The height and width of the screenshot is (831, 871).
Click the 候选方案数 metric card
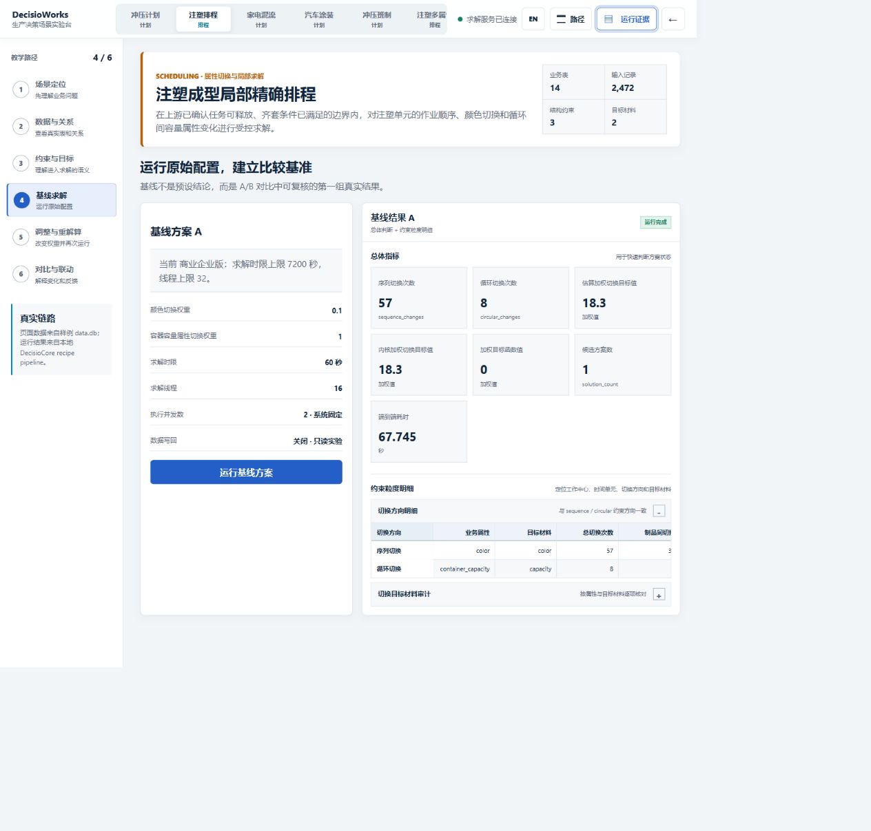tap(623, 365)
